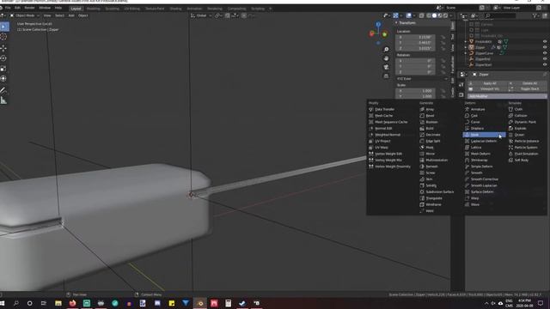Expand the ZipperCurve tree item

[x=466, y=53]
